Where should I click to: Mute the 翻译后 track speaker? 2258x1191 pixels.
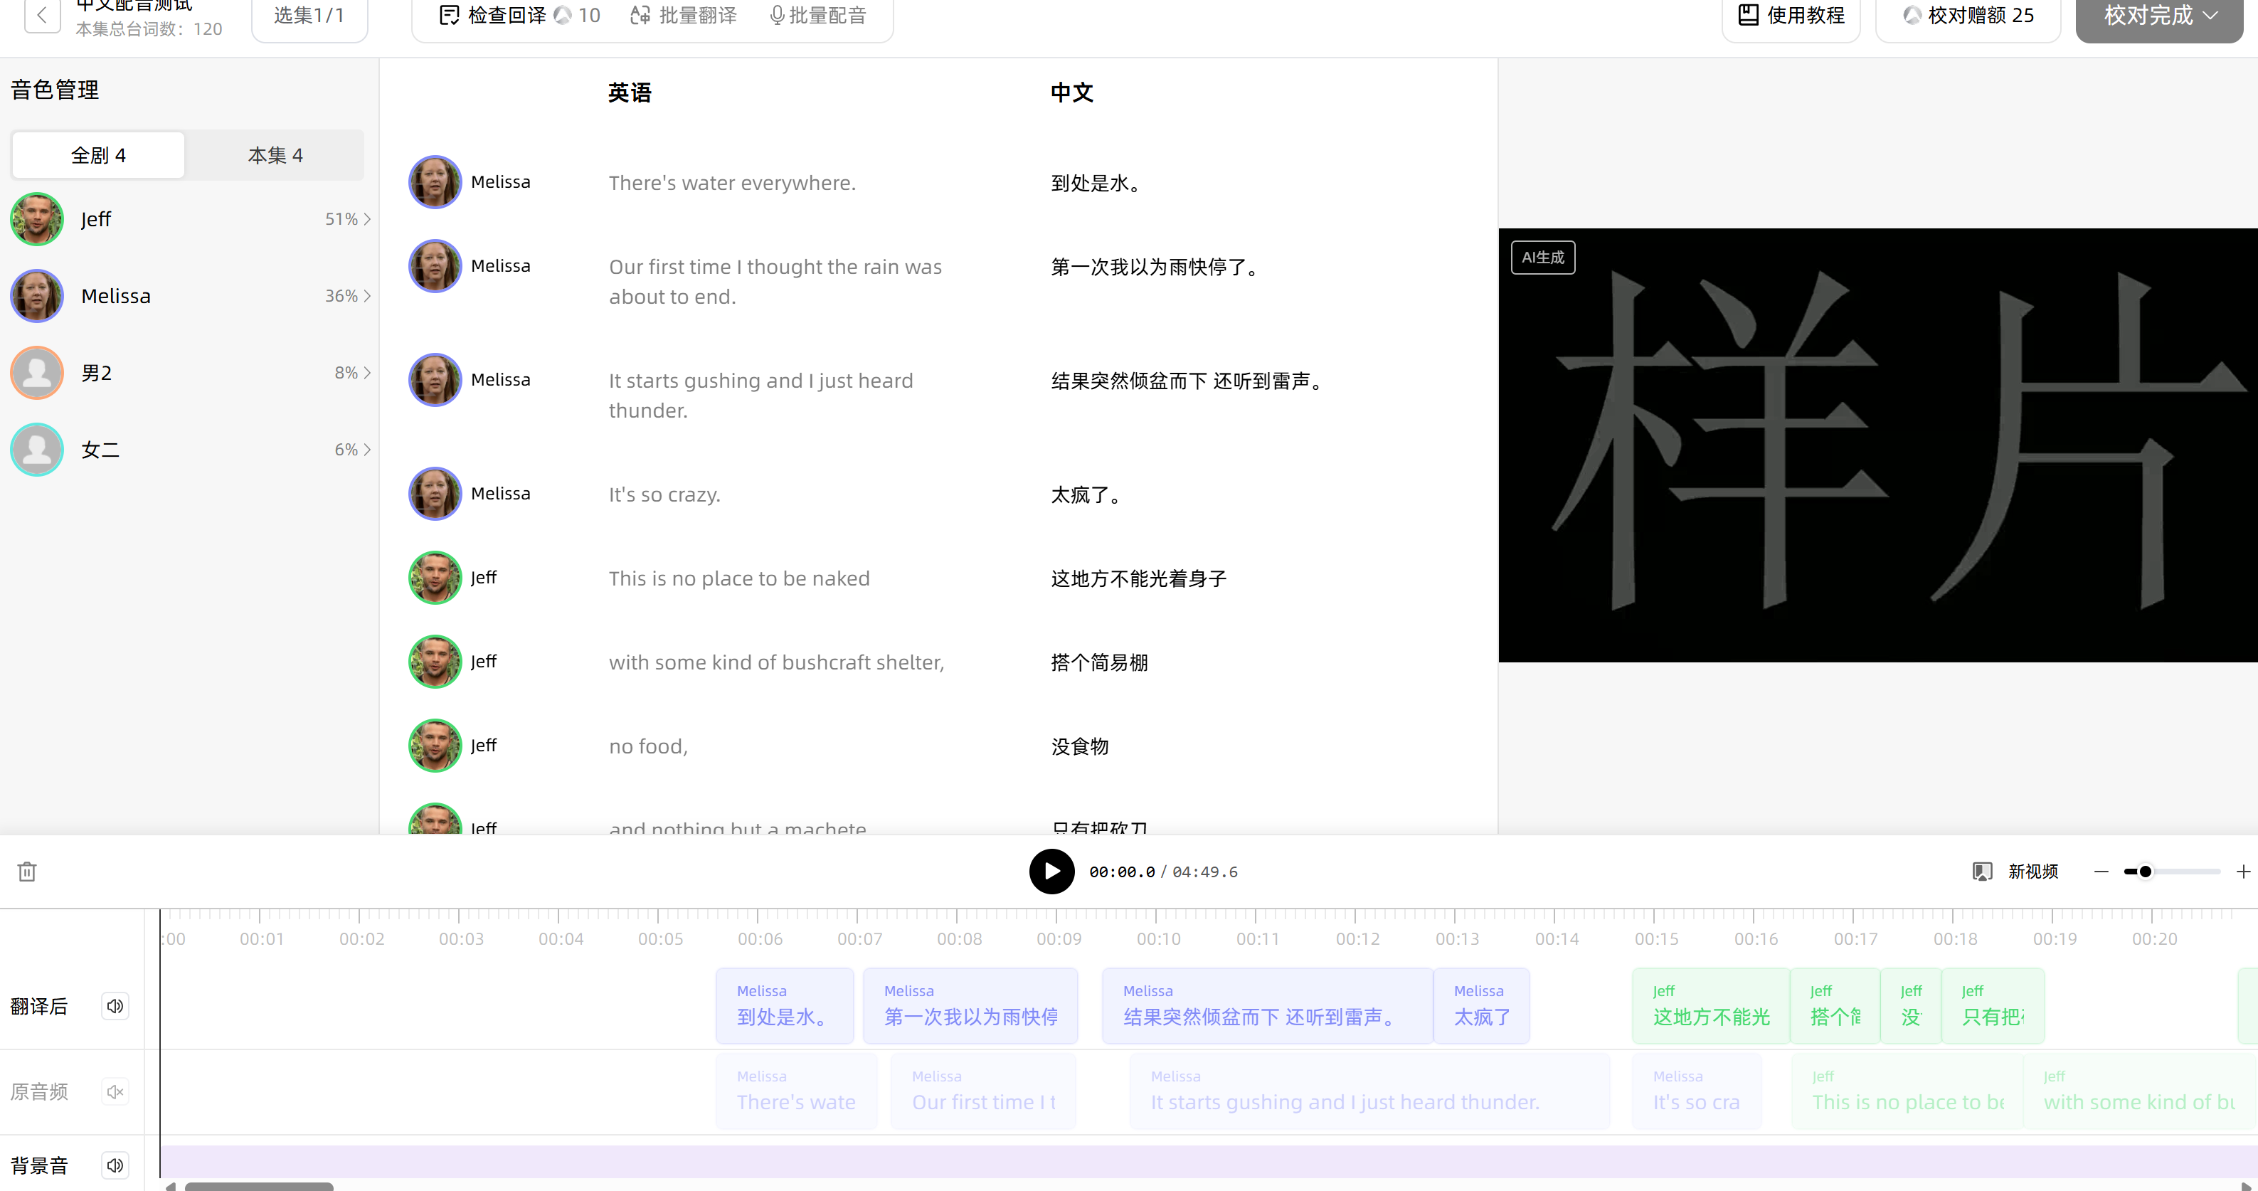tap(115, 1005)
